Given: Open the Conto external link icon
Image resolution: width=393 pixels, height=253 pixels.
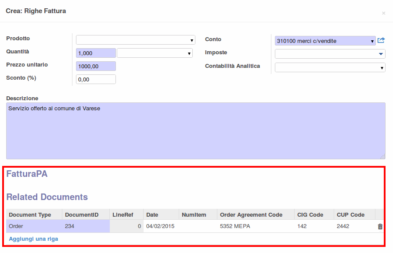Looking at the screenshot, I should [381, 41].
